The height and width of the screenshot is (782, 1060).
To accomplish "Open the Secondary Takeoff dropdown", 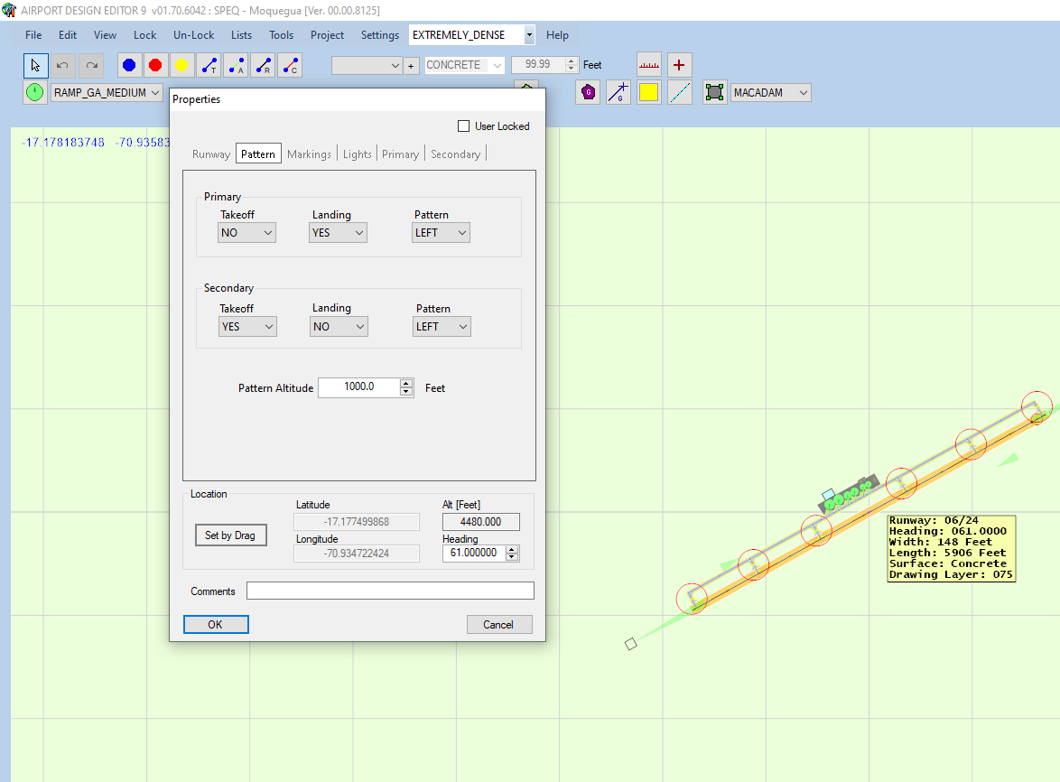I will [x=247, y=327].
